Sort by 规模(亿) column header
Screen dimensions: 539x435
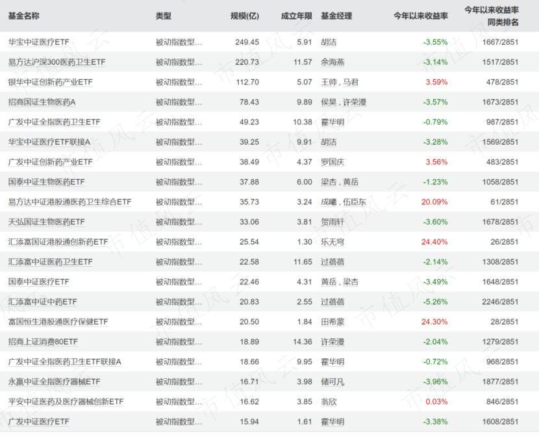(x=244, y=16)
